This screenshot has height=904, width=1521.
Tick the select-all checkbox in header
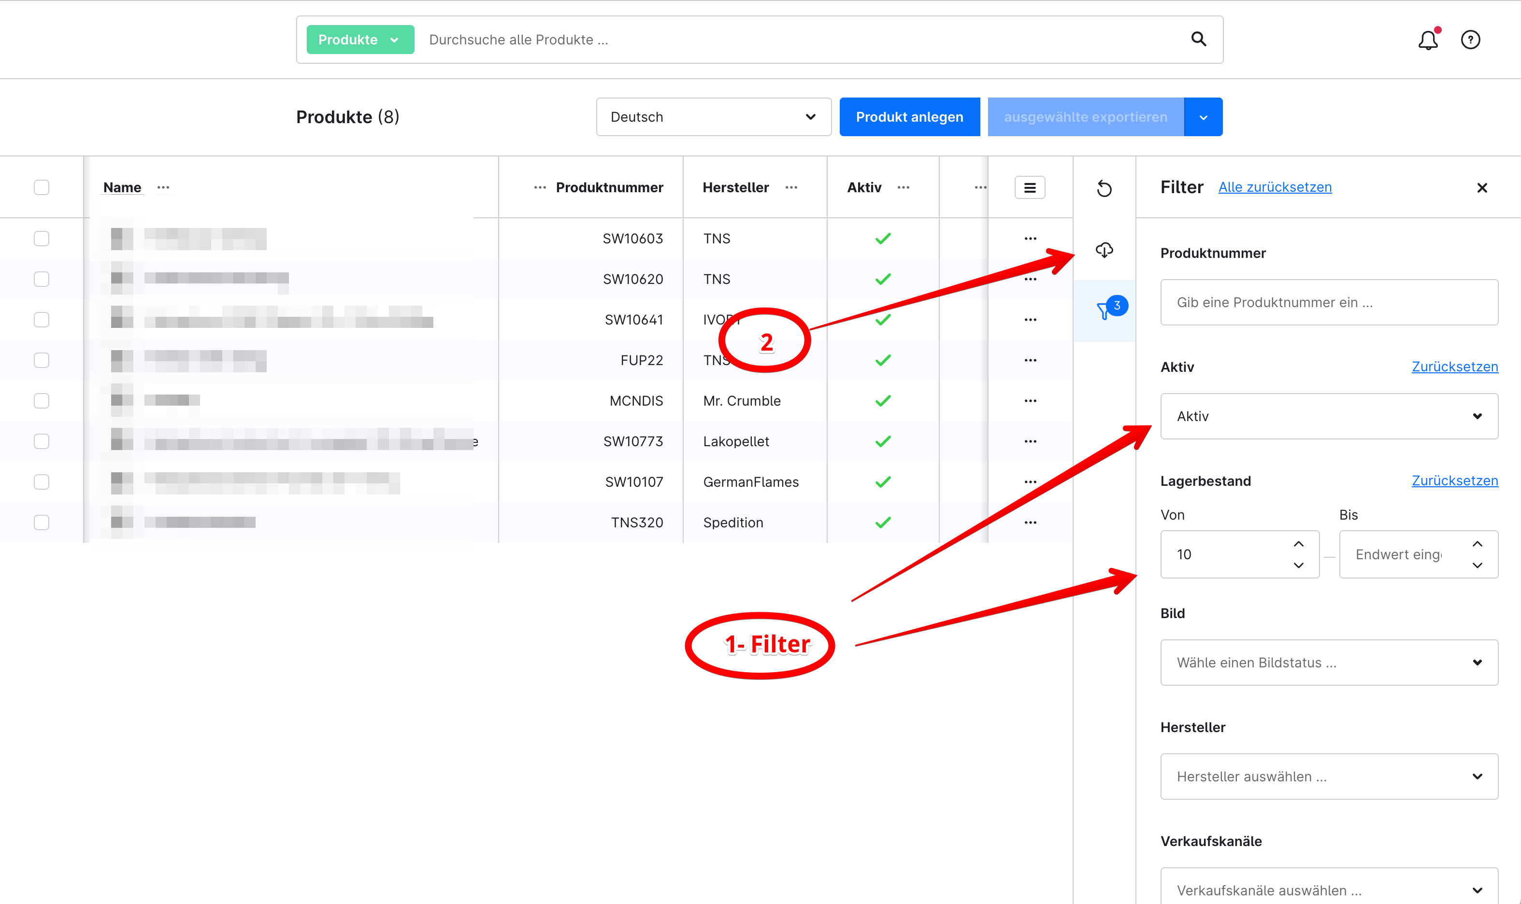pyautogui.click(x=42, y=187)
